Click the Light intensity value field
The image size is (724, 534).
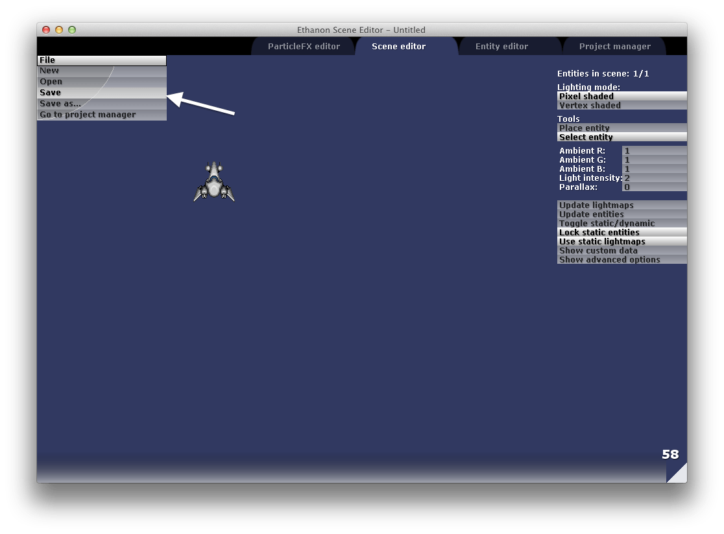(x=653, y=178)
